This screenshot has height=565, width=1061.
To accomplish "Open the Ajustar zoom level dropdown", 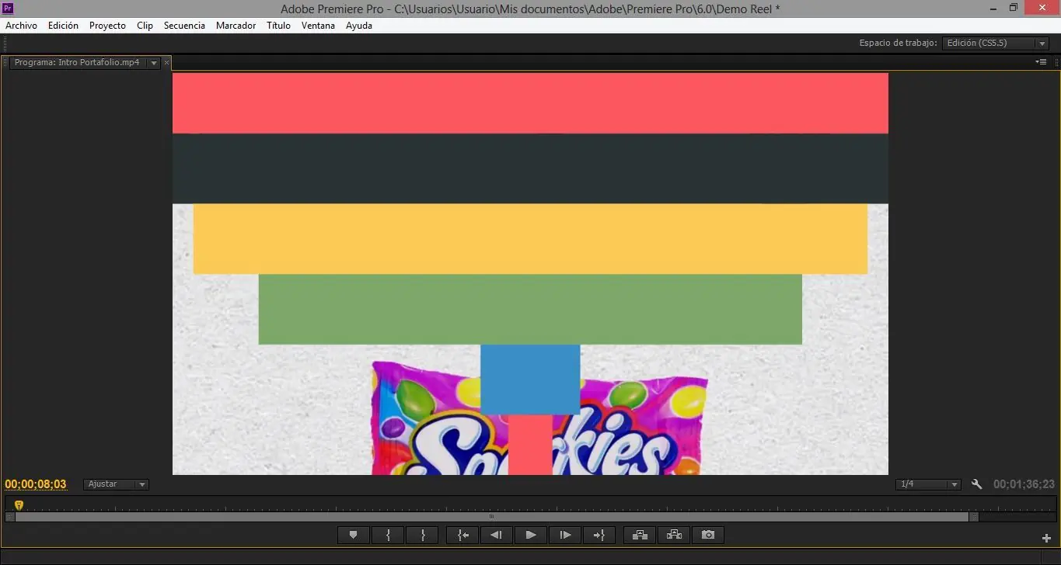I will tap(116, 484).
